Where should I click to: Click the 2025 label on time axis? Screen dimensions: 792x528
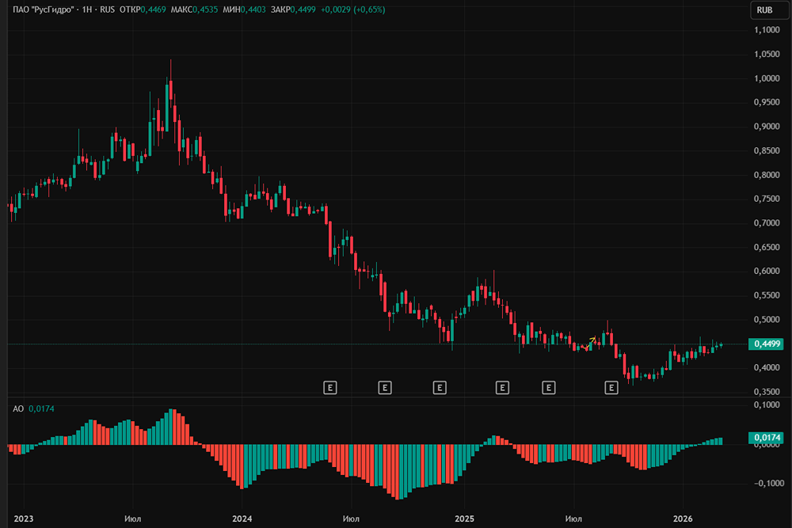[465, 519]
